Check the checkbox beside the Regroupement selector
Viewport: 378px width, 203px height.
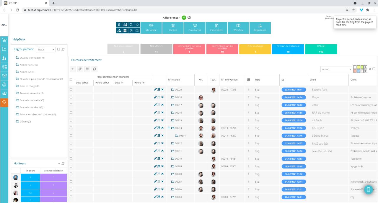[58, 49]
